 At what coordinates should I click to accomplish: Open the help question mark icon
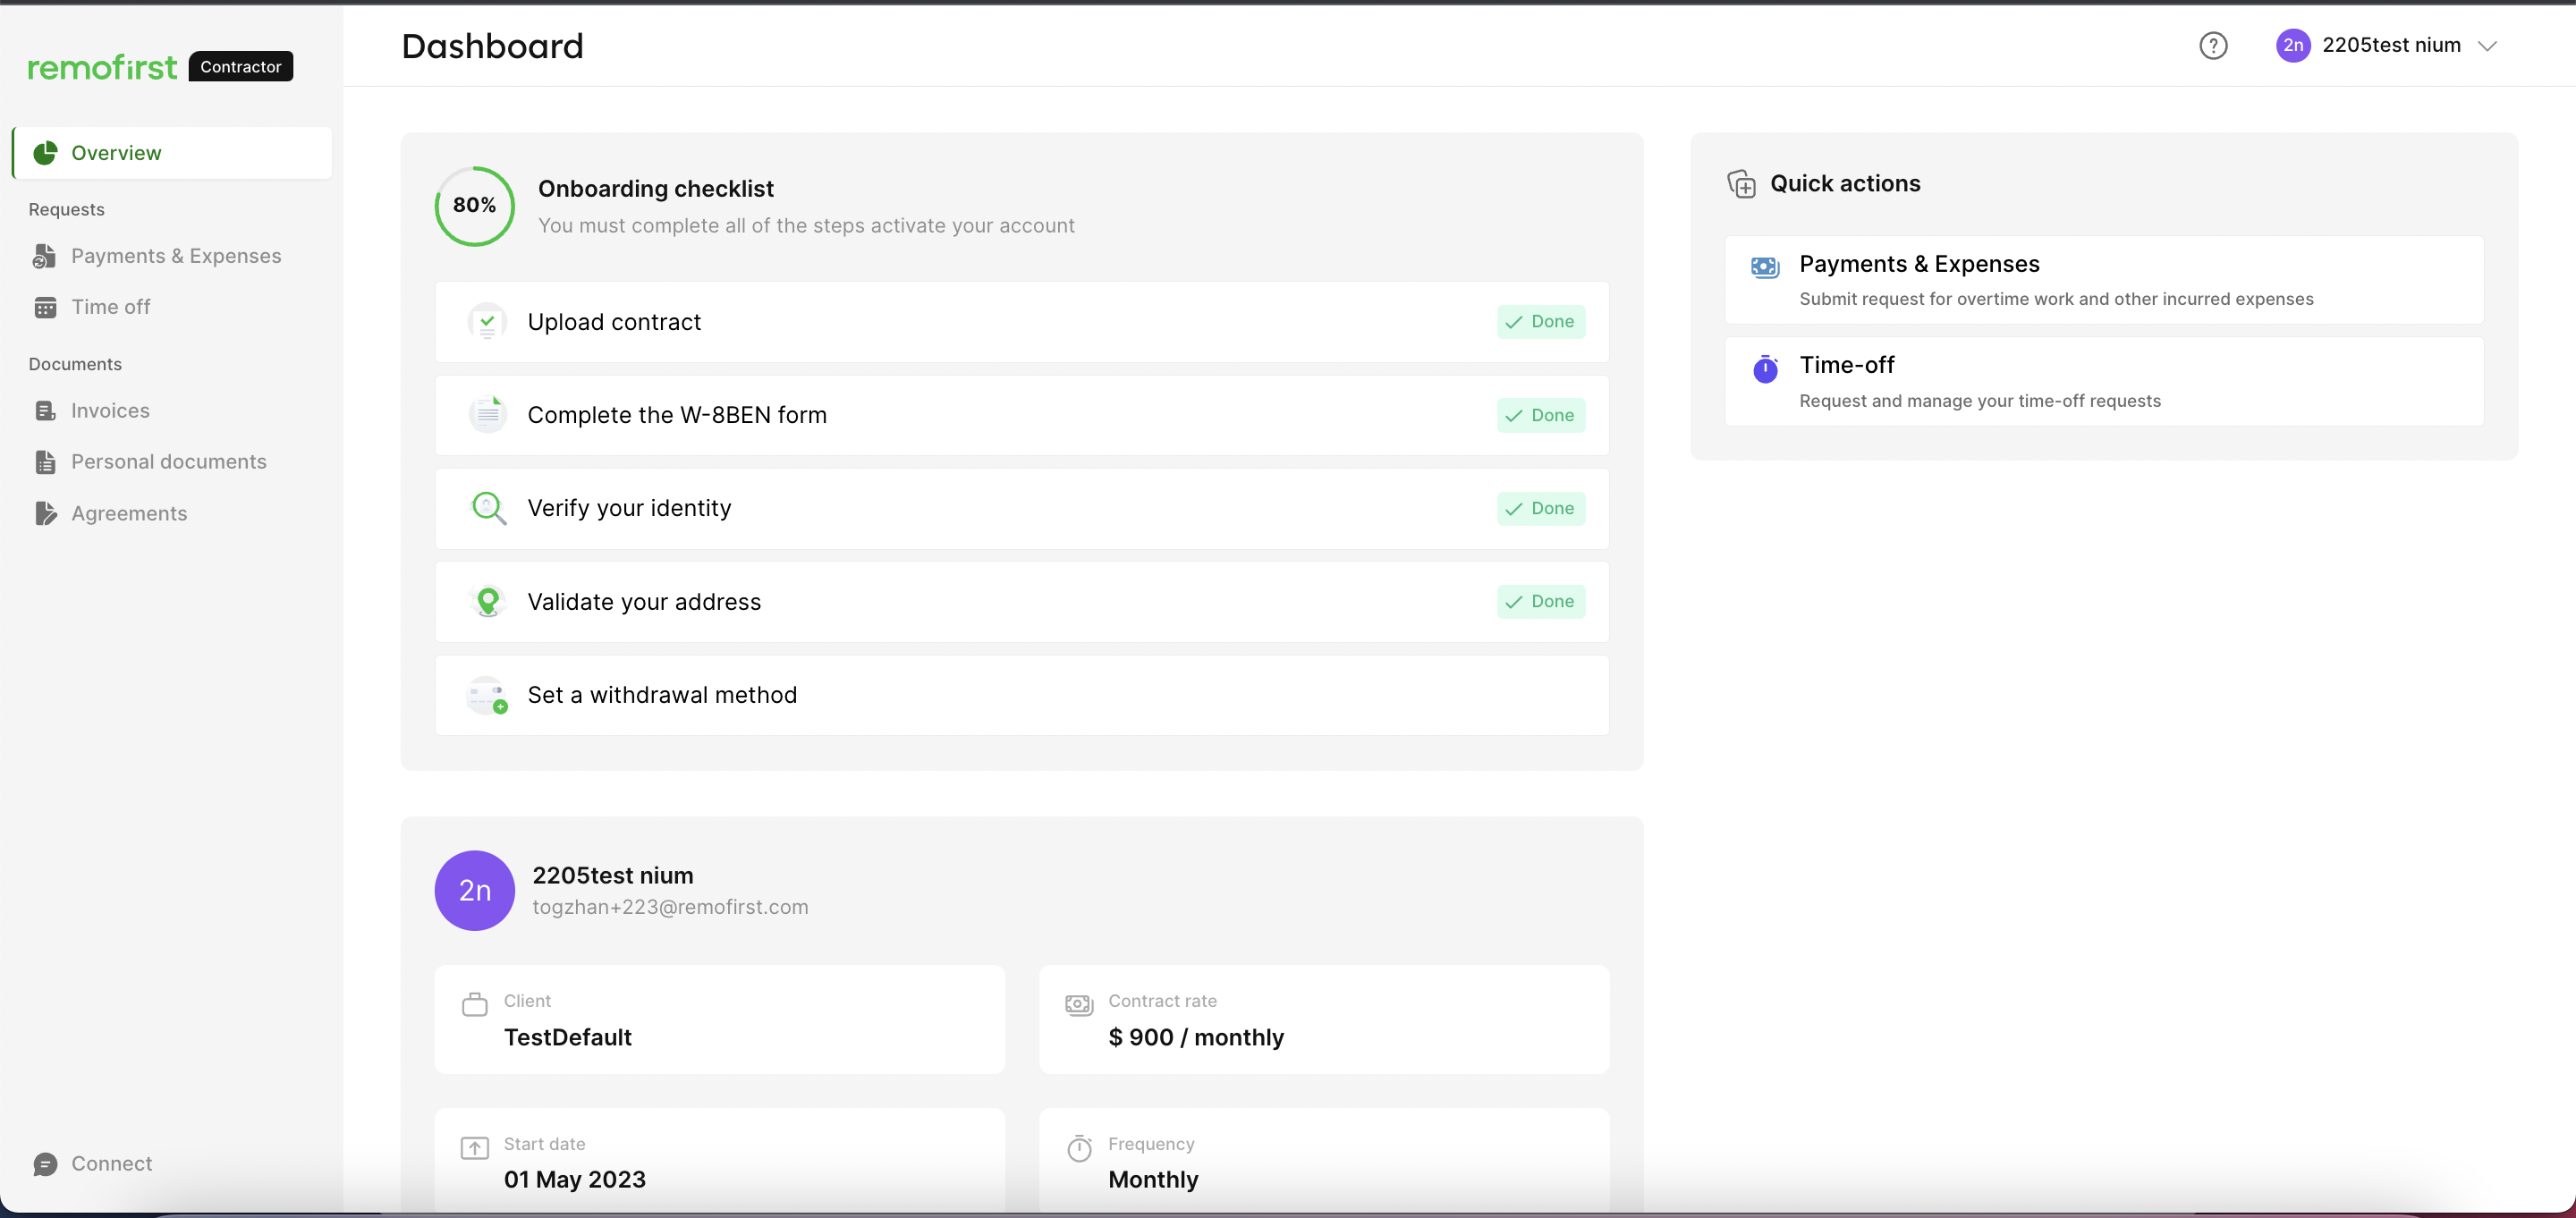point(2213,46)
